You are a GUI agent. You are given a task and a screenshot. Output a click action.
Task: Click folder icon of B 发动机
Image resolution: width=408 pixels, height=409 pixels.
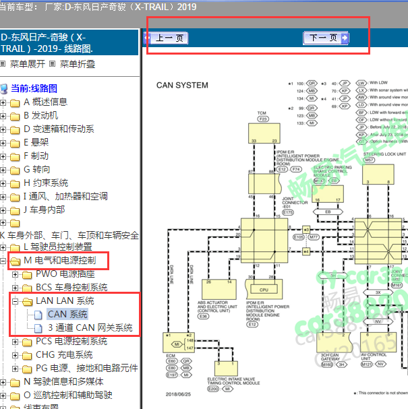[15, 117]
